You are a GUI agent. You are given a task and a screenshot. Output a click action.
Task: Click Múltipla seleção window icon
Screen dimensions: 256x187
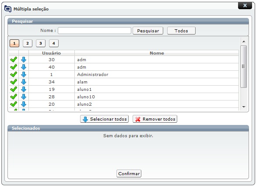pyautogui.click(x=8, y=9)
